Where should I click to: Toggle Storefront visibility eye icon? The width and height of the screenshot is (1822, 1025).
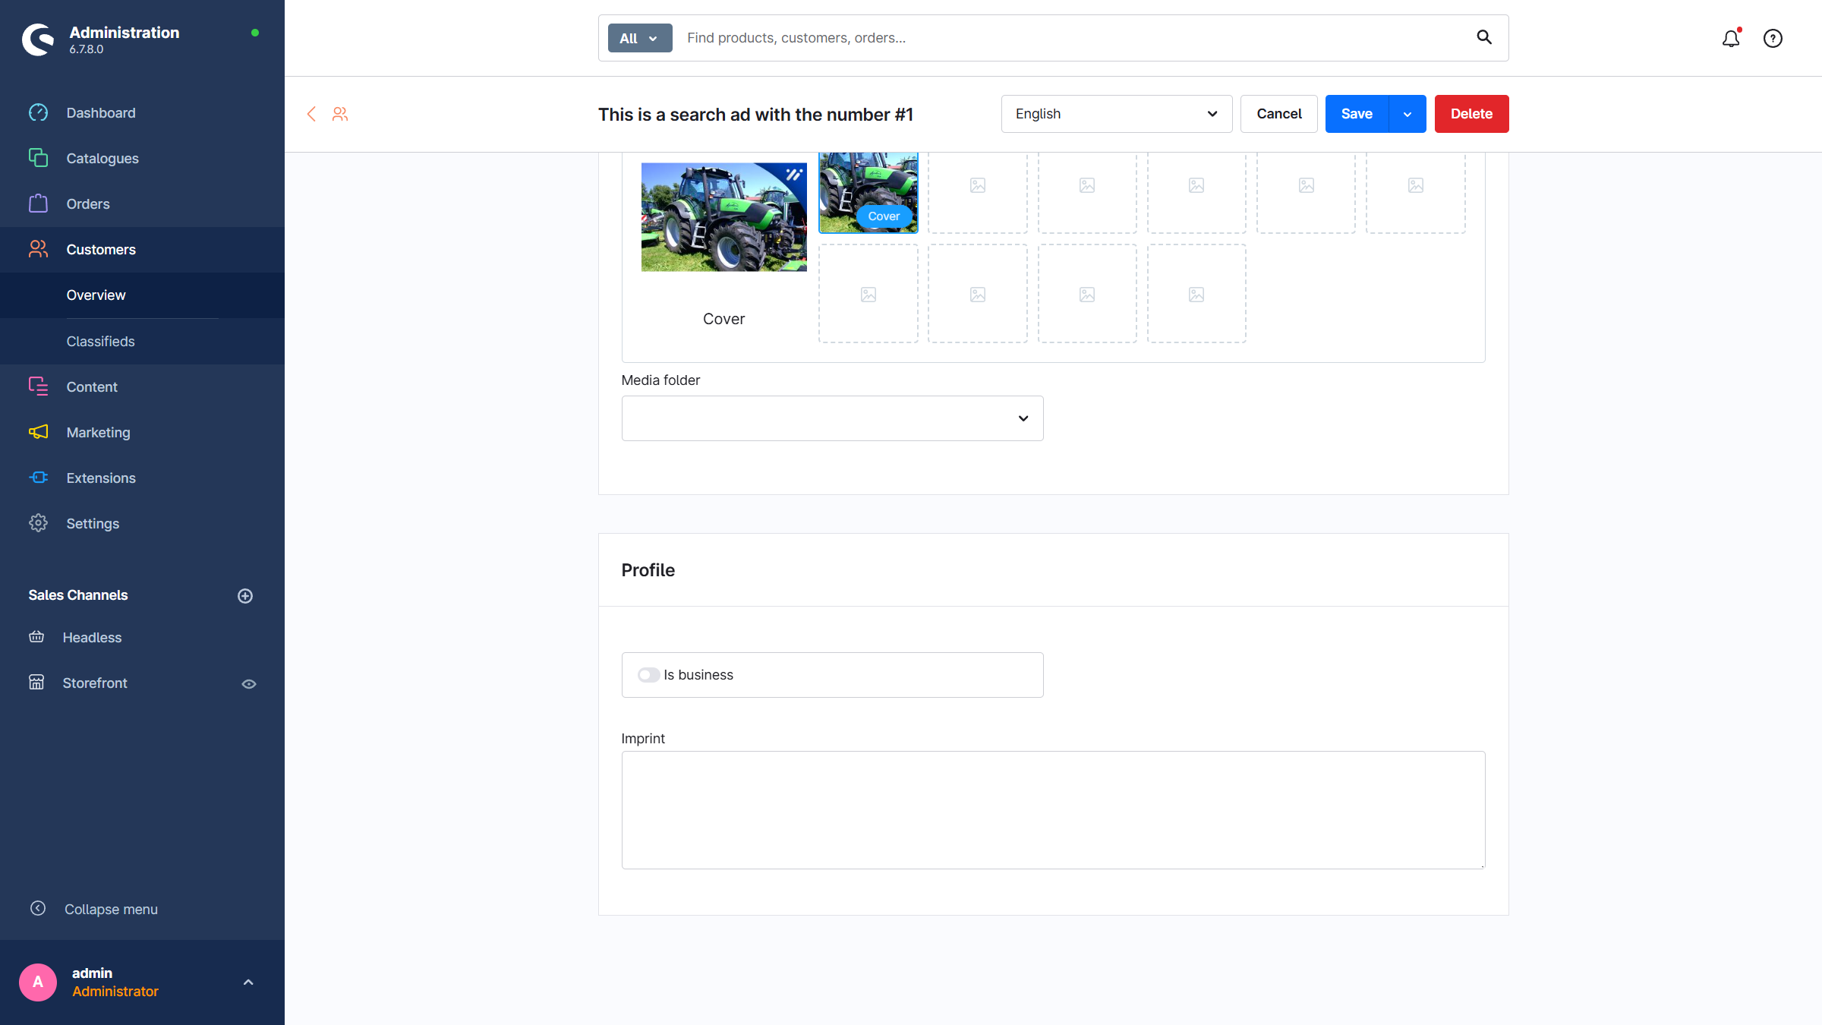coord(248,684)
